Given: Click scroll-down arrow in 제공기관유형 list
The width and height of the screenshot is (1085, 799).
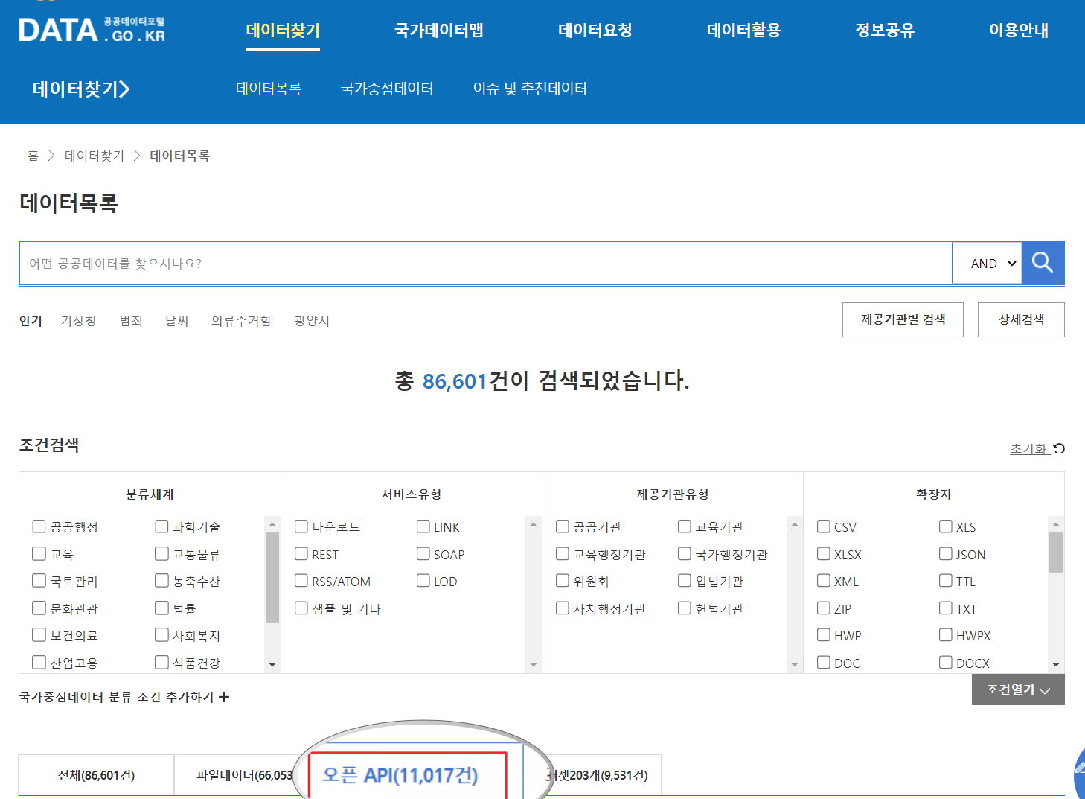Looking at the screenshot, I should pyautogui.click(x=795, y=664).
